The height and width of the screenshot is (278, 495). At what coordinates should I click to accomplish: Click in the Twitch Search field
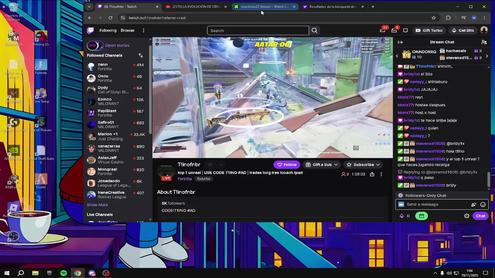[258, 31]
